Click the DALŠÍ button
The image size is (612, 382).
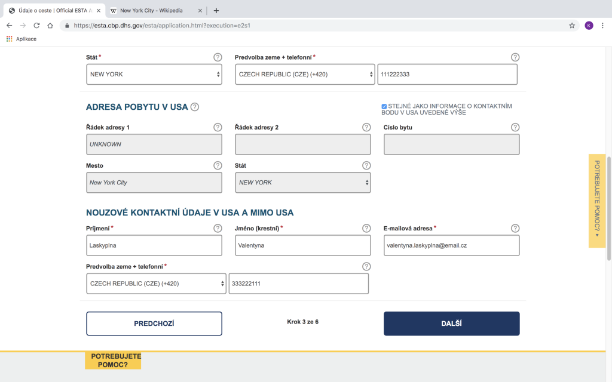click(451, 324)
